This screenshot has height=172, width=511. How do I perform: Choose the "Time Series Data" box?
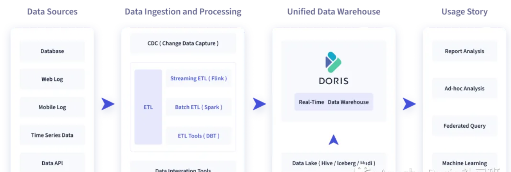point(52,135)
